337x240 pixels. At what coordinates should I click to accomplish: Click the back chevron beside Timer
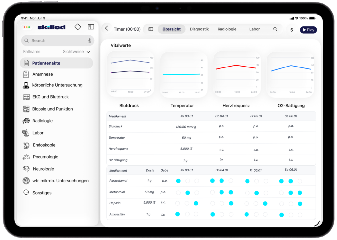point(106,29)
